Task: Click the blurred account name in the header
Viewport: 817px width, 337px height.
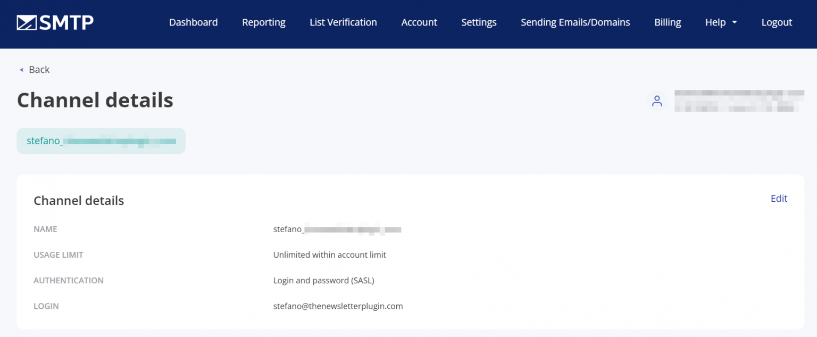Action: tap(739, 101)
